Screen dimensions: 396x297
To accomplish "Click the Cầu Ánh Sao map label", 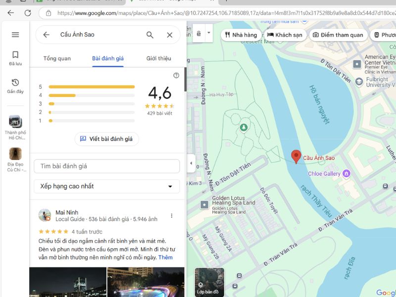I will (x=319, y=158).
